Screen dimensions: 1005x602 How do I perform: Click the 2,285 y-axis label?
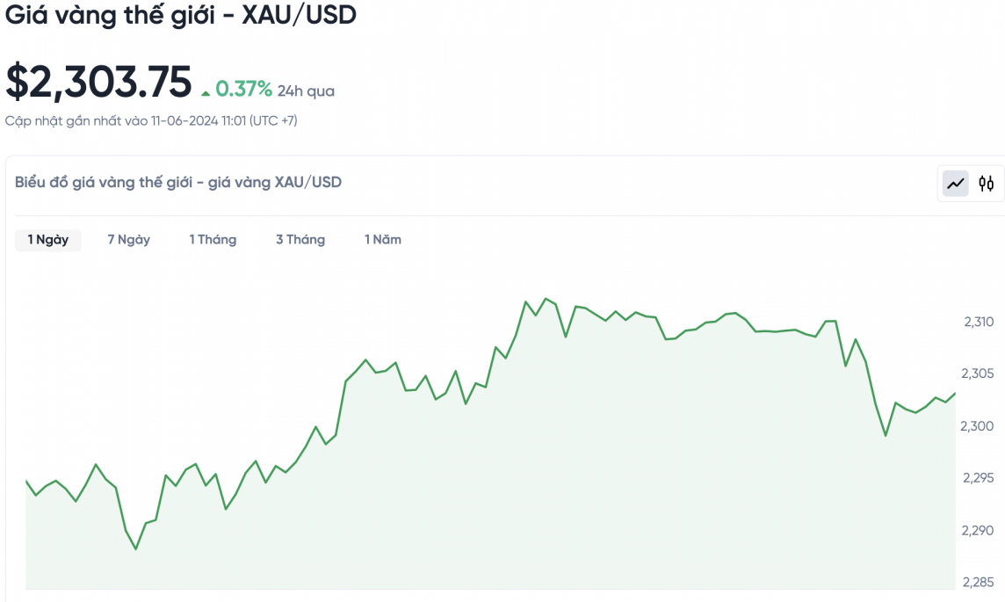click(x=978, y=583)
